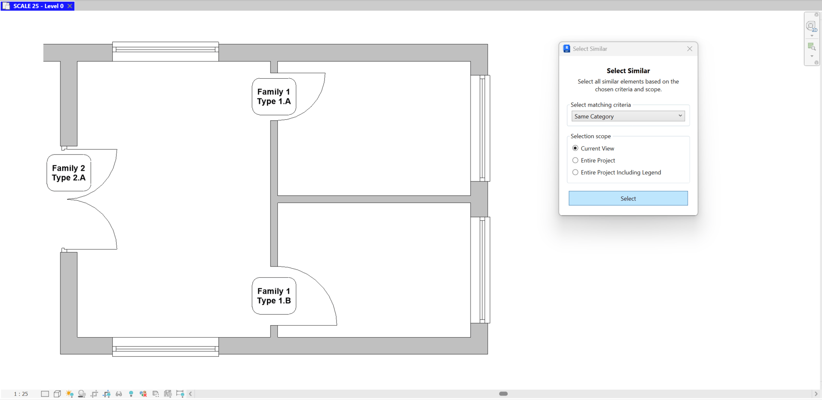Open the Same Category matching criteria dropdown
822x400 pixels.
coord(628,116)
